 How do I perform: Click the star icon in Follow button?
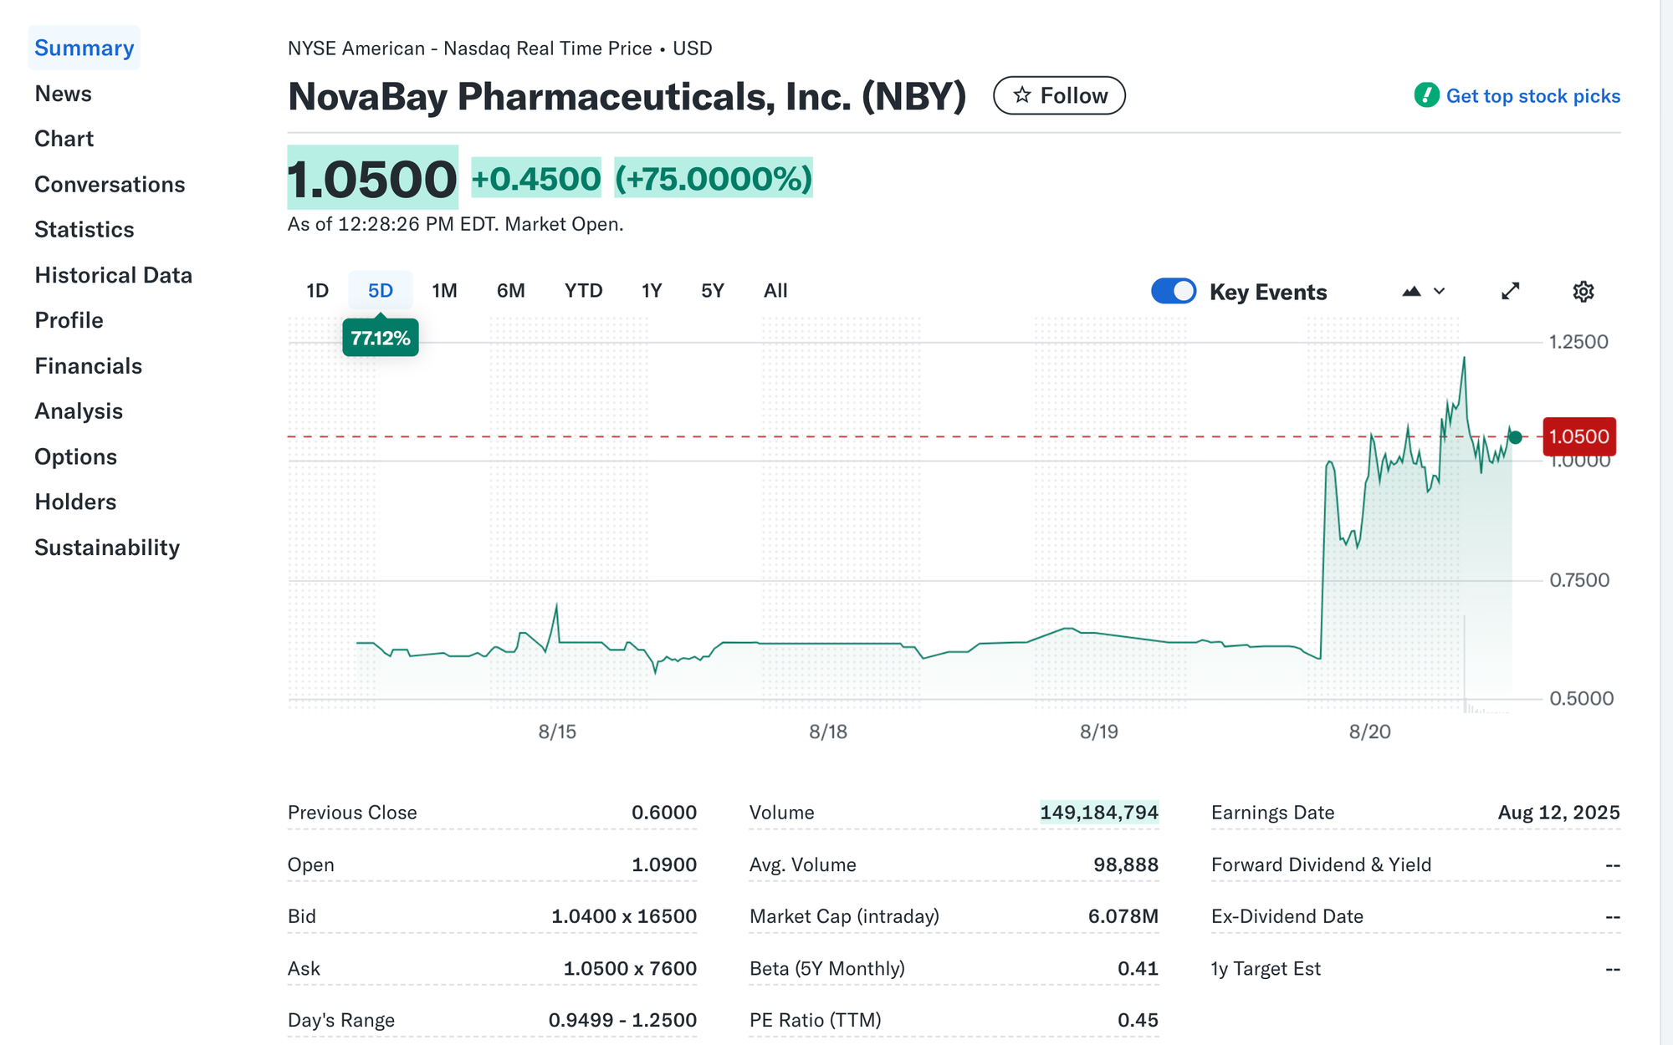(1021, 95)
